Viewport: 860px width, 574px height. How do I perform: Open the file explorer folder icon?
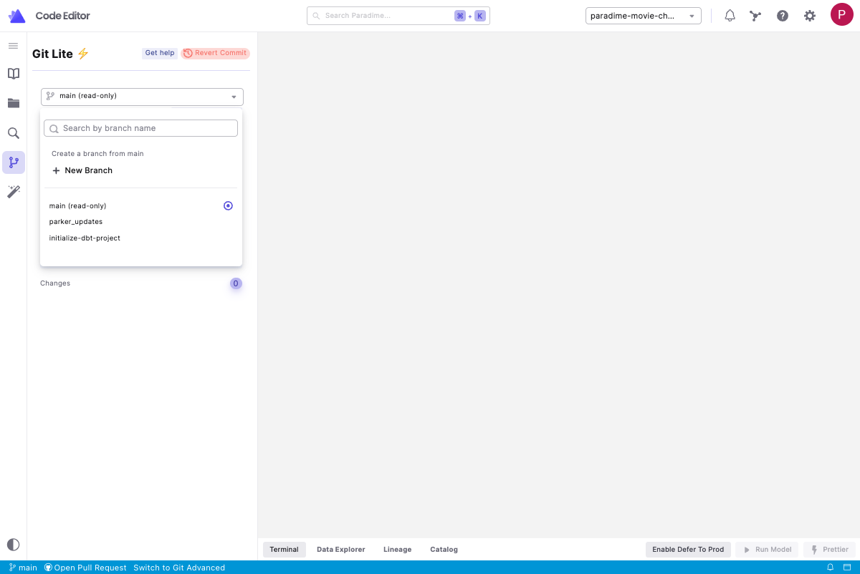13,103
